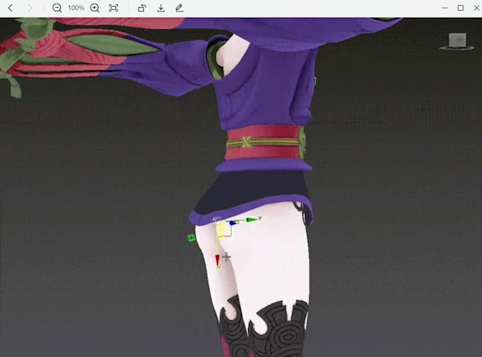Image resolution: width=482 pixels, height=357 pixels.
Task: Click the yellow plane handle of the gizmo
Action: (221, 230)
